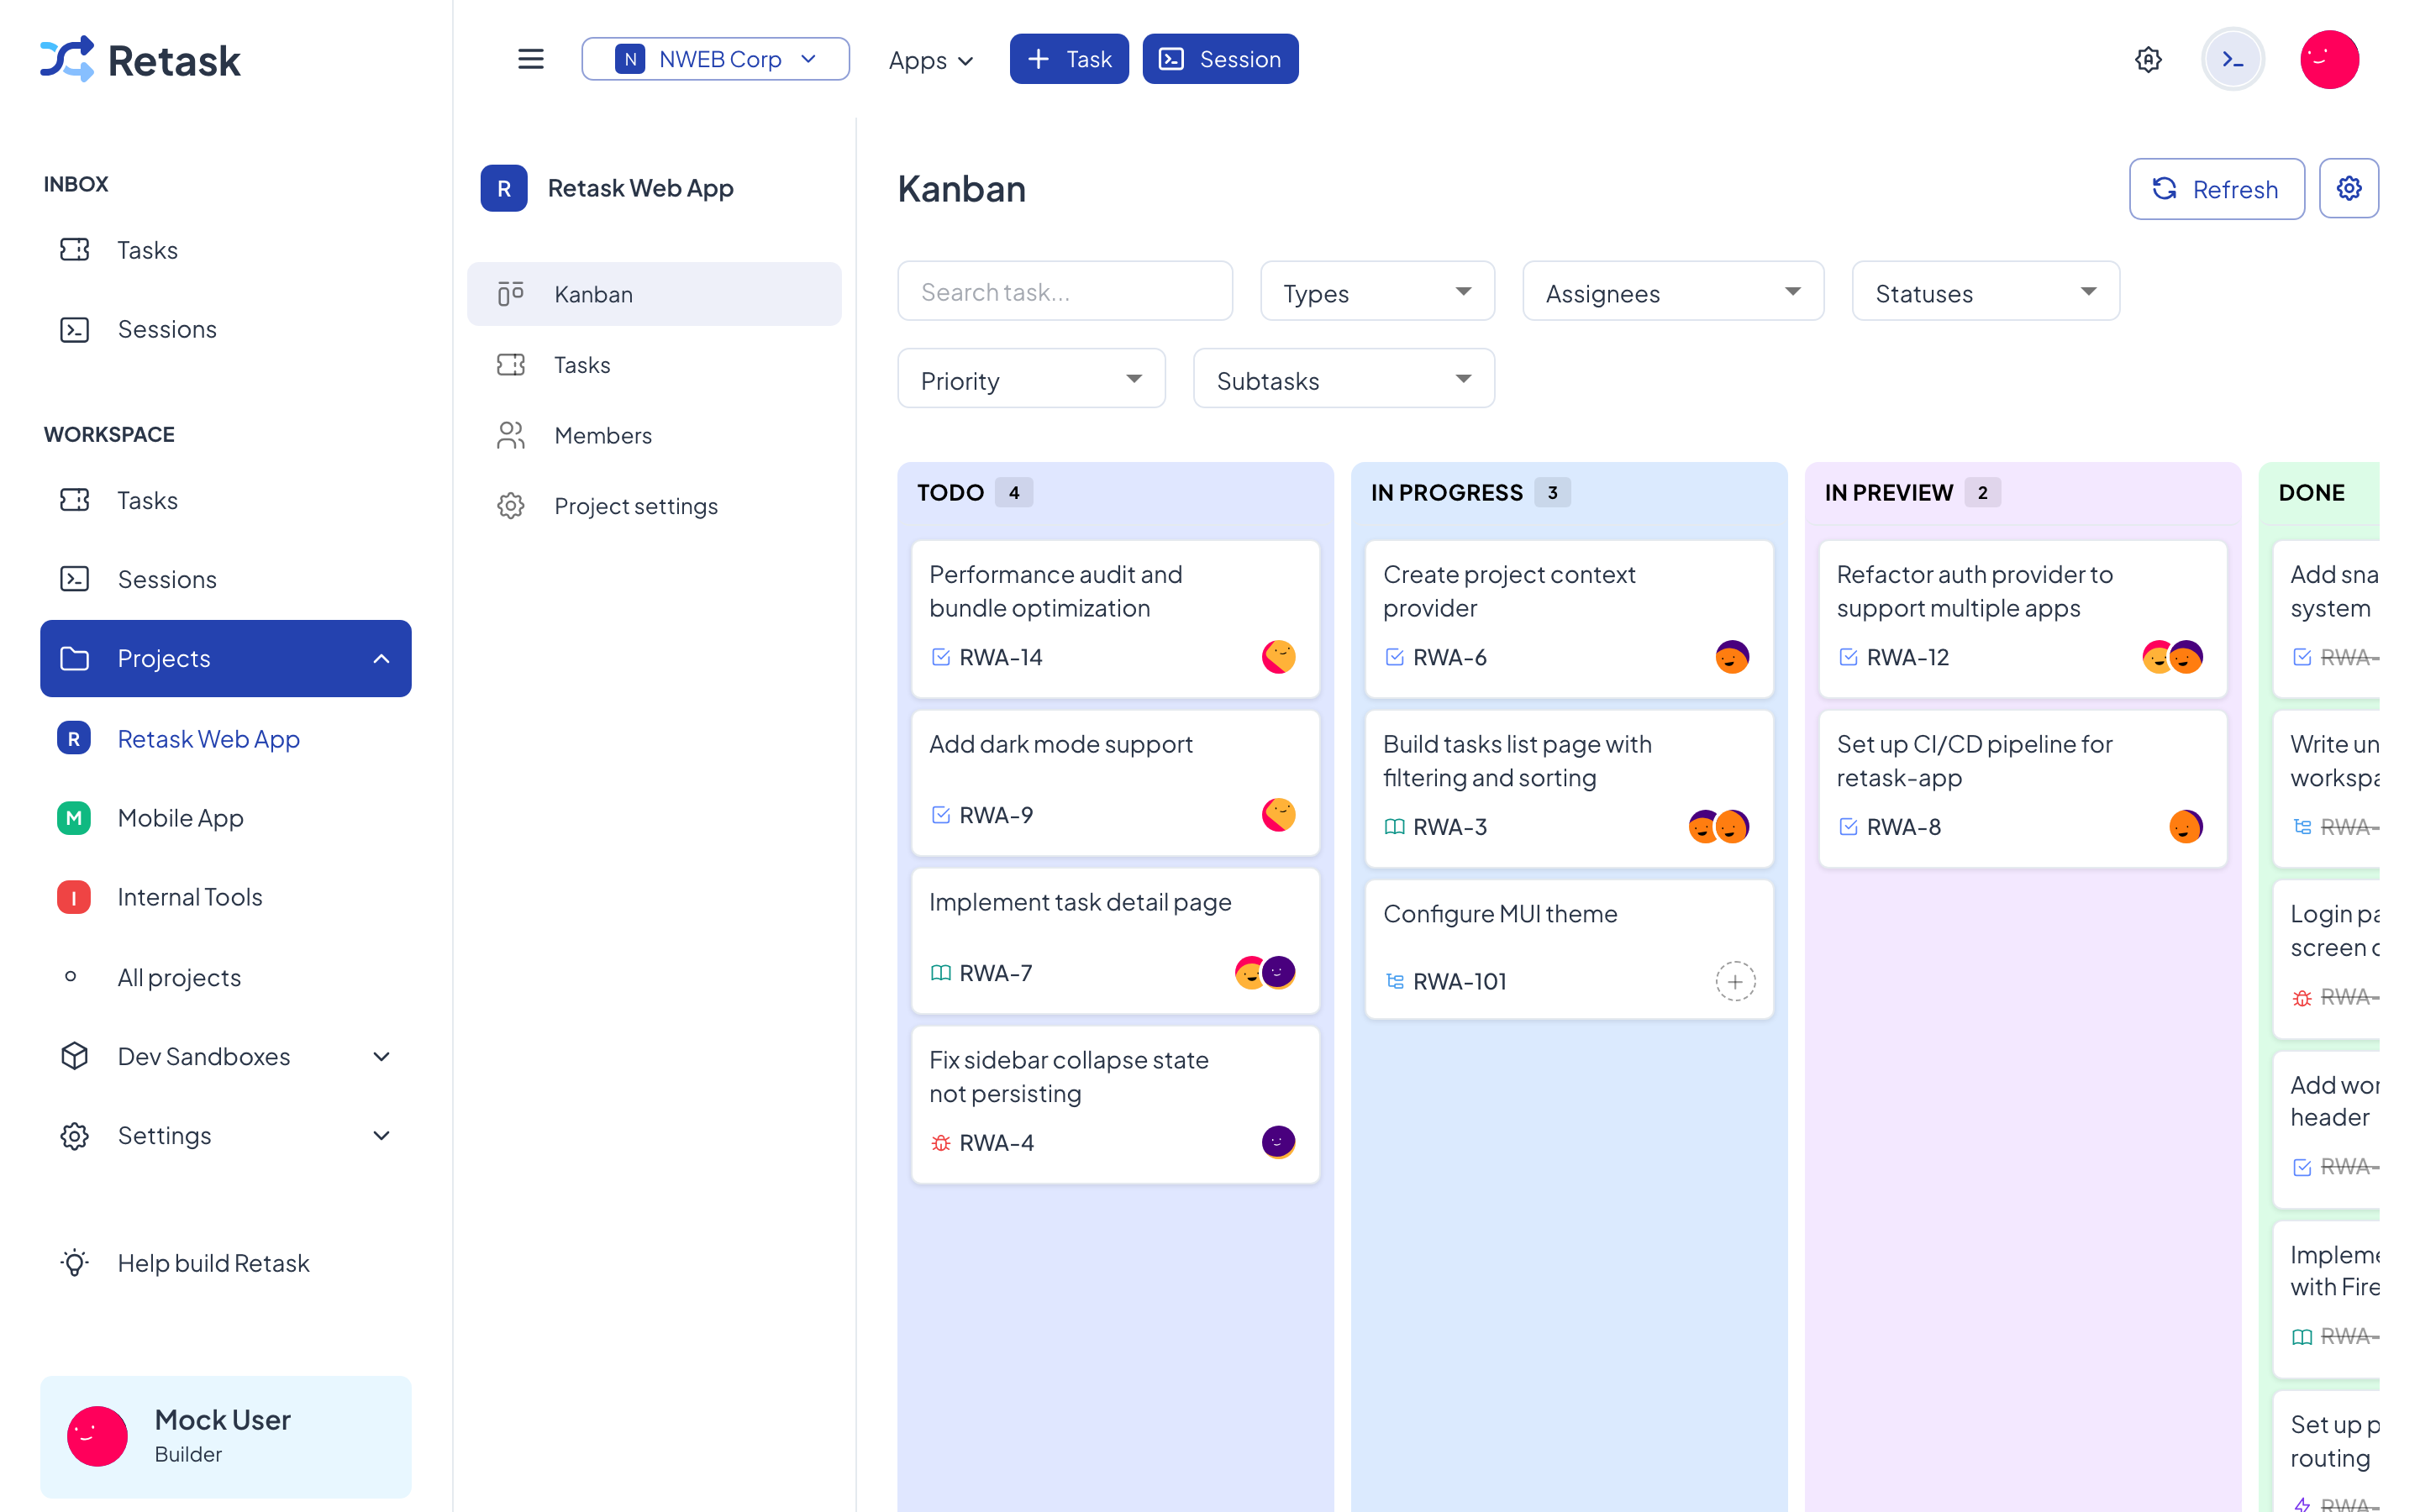The width and height of the screenshot is (2420, 1512).
Task: Click the Search task input field
Action: (x=1065, y=291)
